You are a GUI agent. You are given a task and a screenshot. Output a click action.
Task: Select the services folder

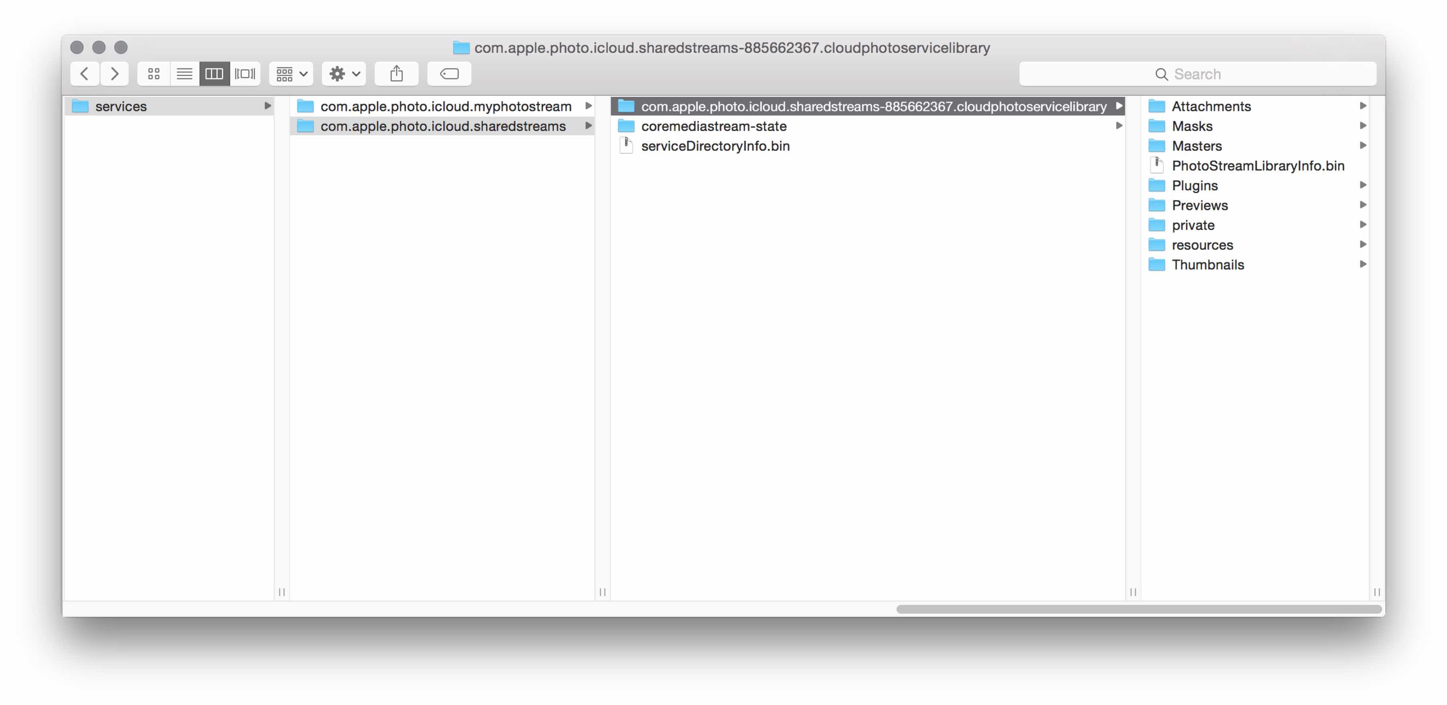tap(121, 106)
